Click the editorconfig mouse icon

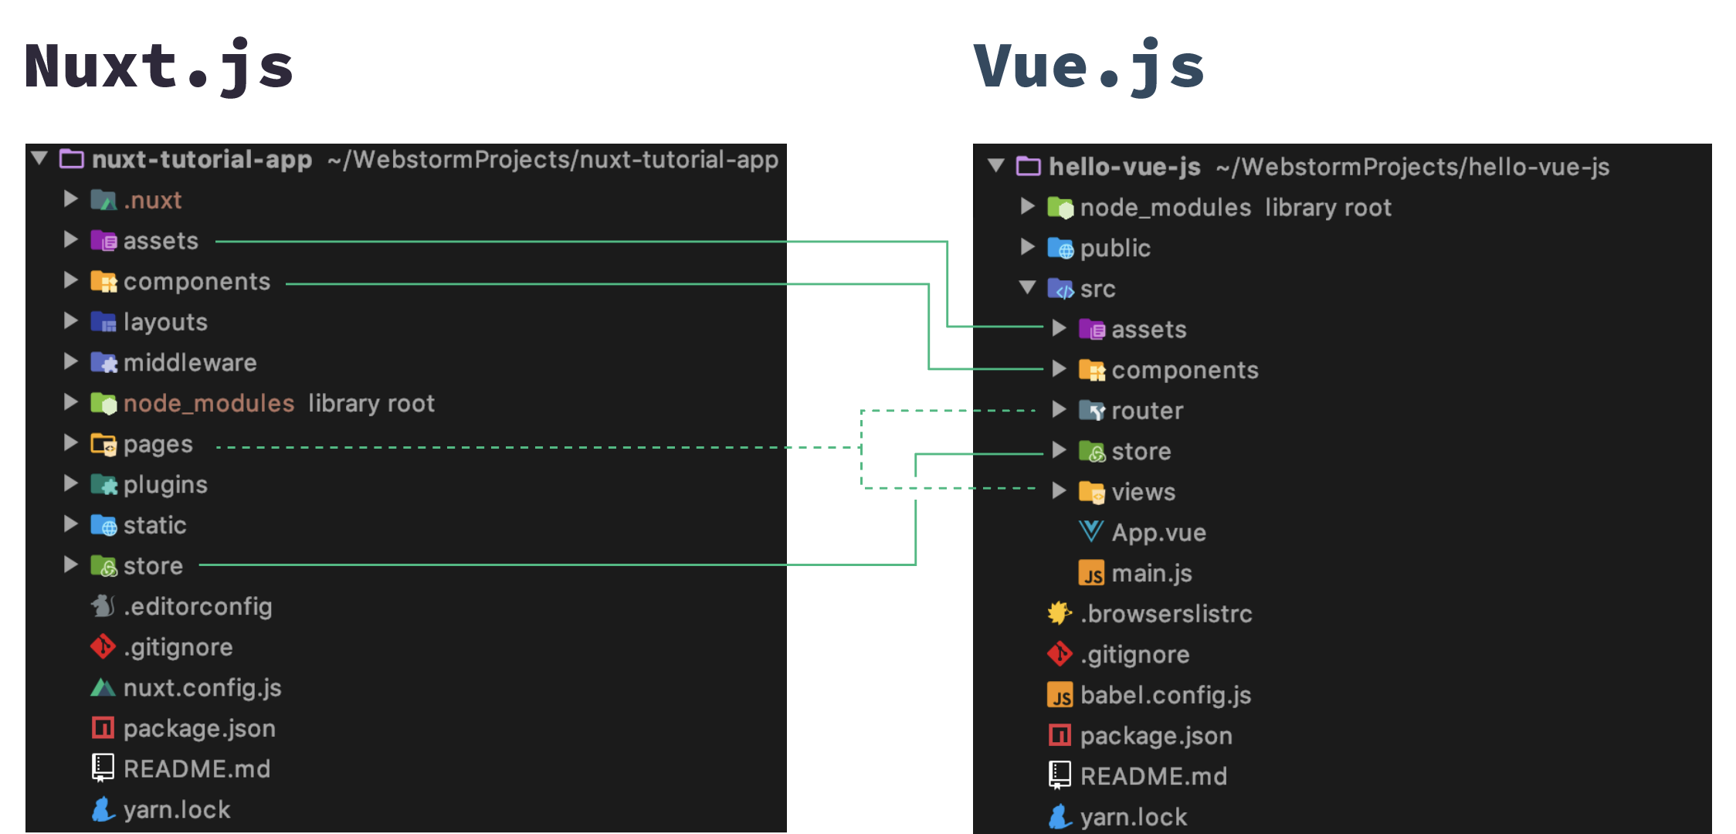click(103, 606)
